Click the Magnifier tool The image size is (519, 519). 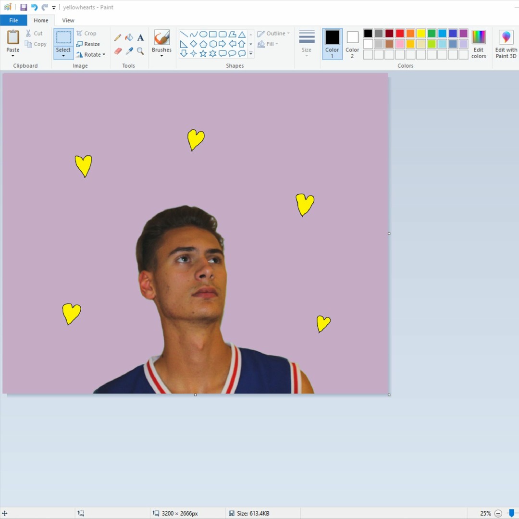tap(140, 51)
